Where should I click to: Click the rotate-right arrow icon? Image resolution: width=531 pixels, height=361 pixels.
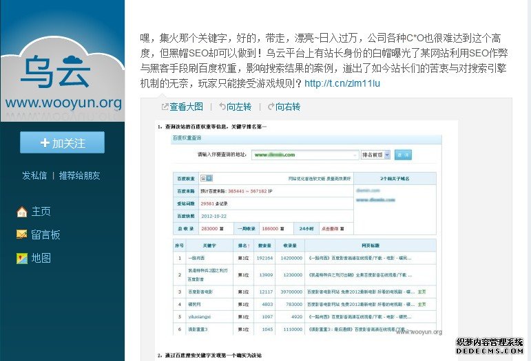click(271, 107)
